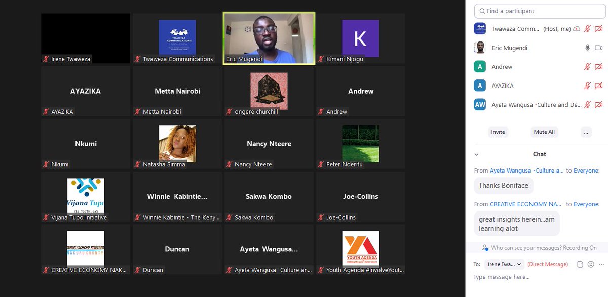Select the AYAZIKA participant tile
Image resolution: width=608 pixels, height=297 pixels.
(86, 91)
